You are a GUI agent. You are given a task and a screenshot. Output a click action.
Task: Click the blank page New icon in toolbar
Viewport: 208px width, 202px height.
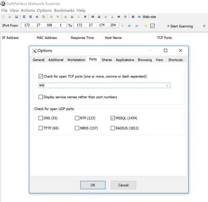(3, 17)
